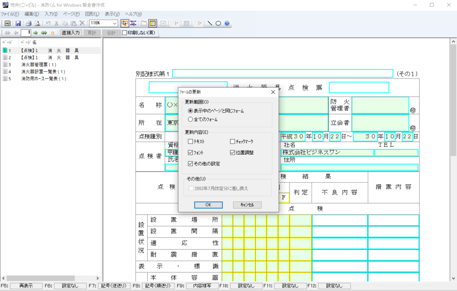
Task: Uncheck the フォント checkbox
Action: 190,152
